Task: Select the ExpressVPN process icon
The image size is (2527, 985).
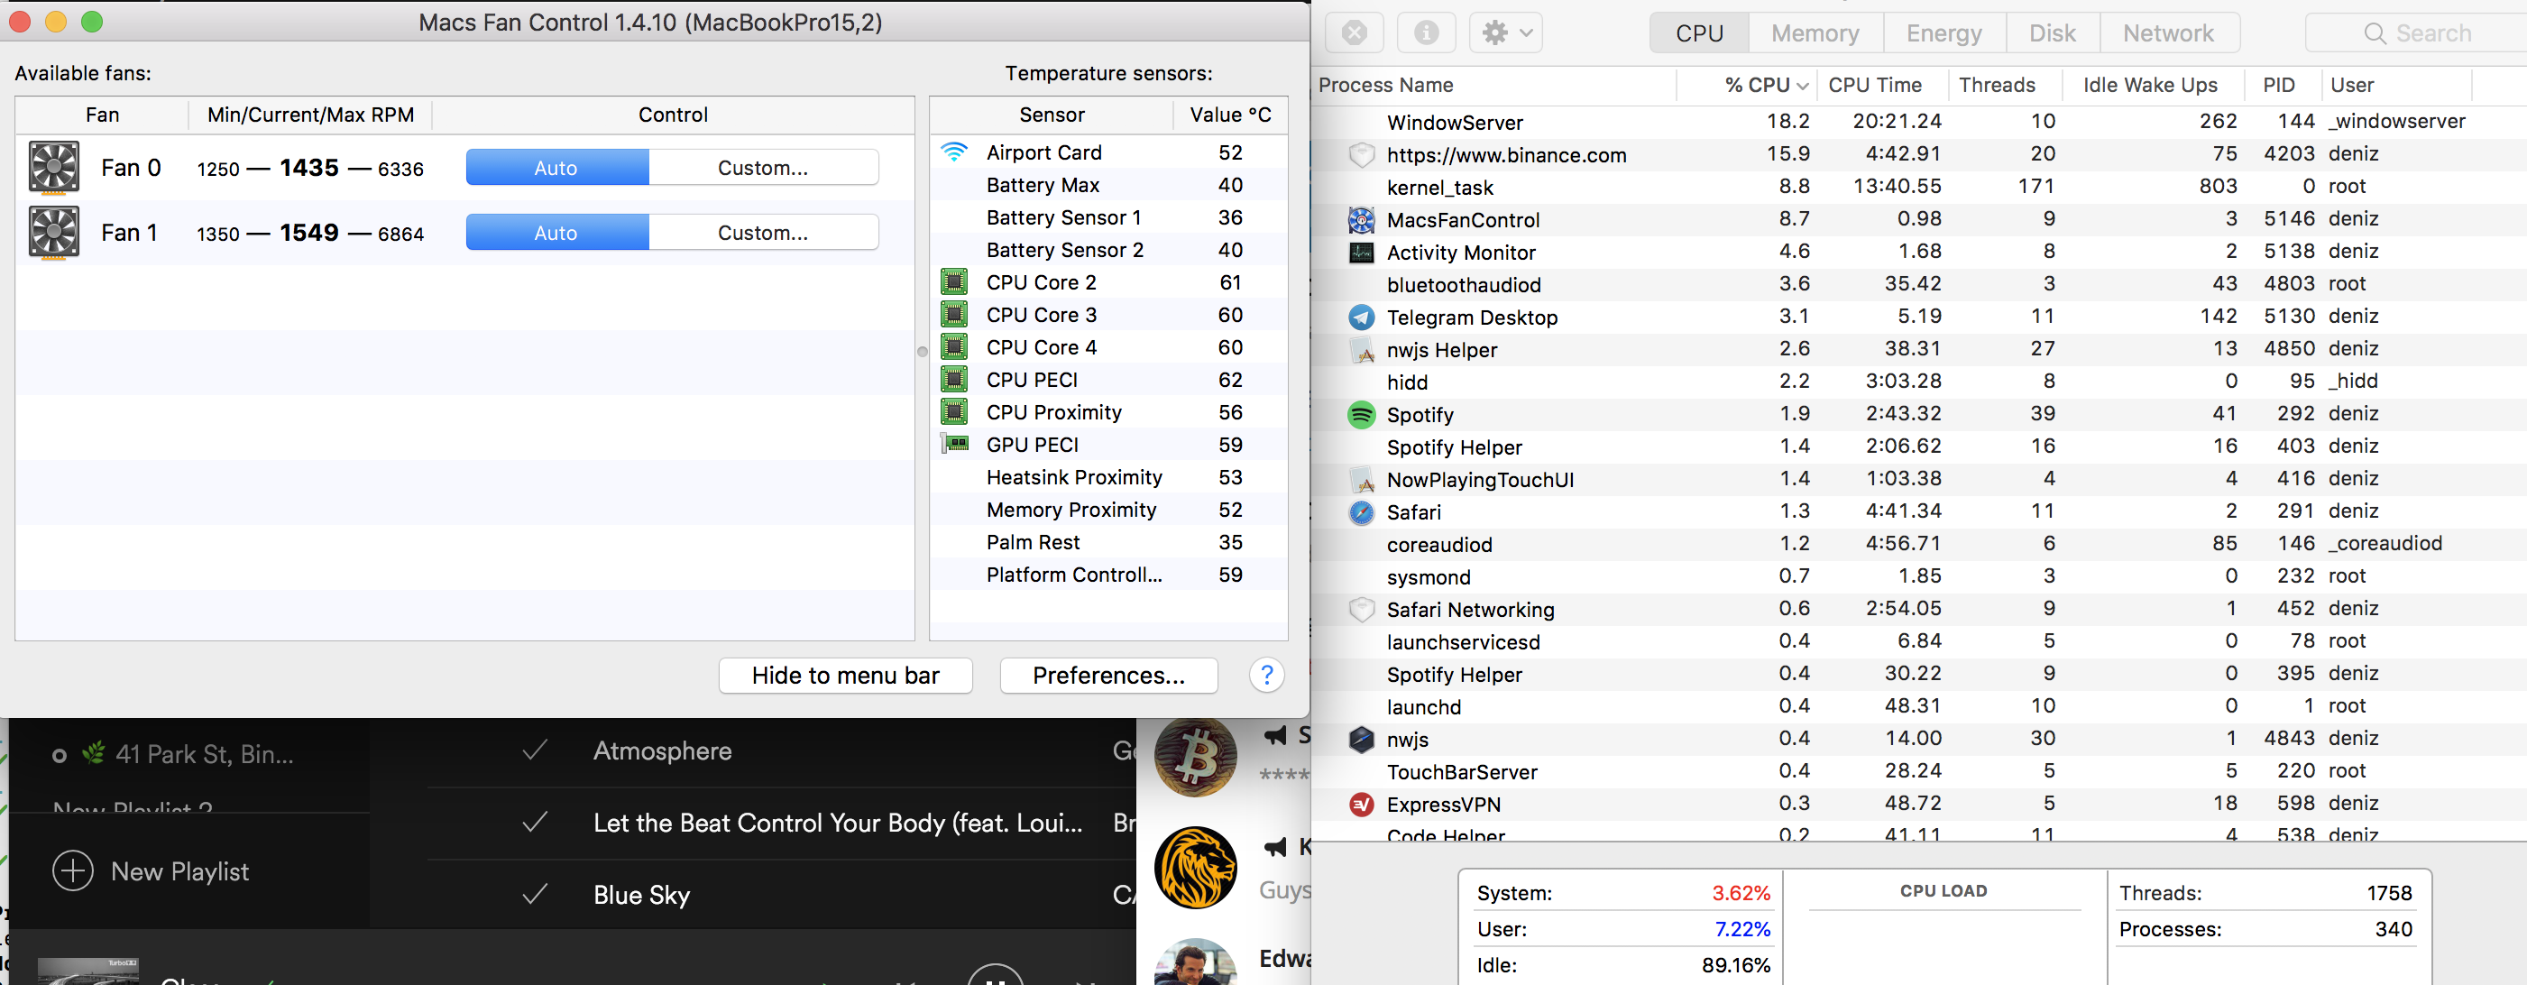Action: (1361, 805)
